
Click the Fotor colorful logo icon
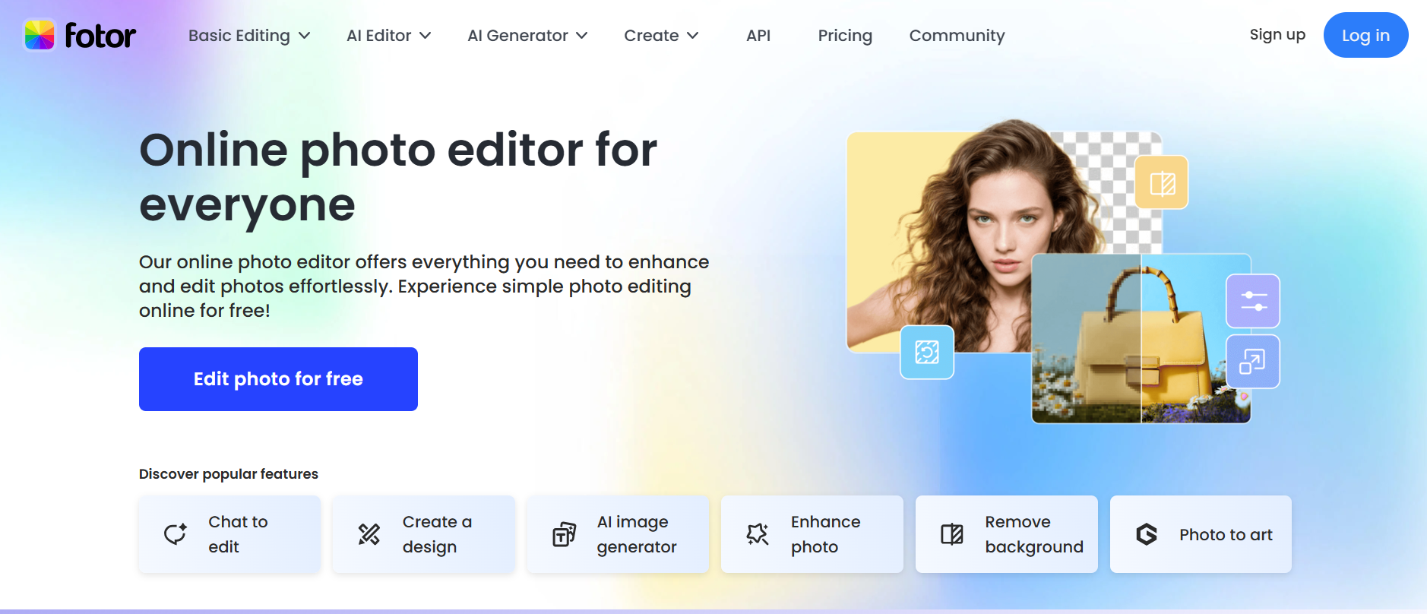point(40,35)
